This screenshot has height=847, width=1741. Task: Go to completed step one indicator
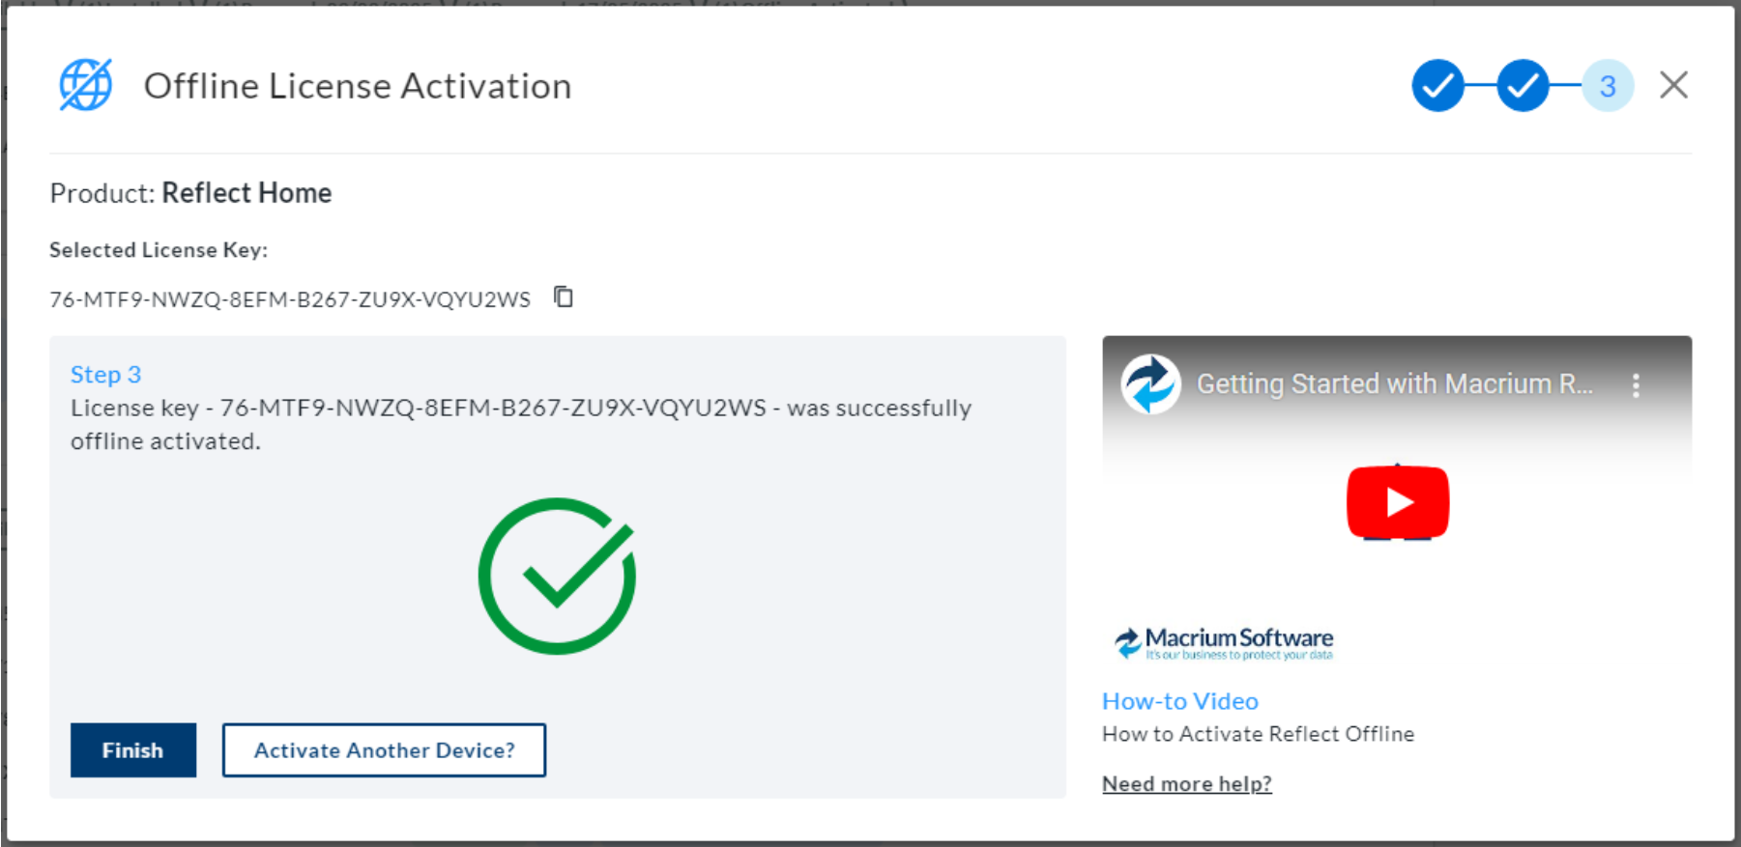tap(1437, 86)
